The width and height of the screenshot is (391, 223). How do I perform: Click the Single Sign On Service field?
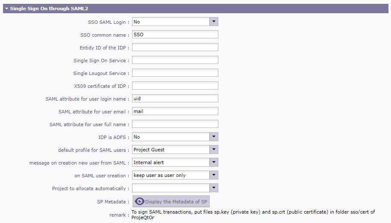click(x=175, y=60)
